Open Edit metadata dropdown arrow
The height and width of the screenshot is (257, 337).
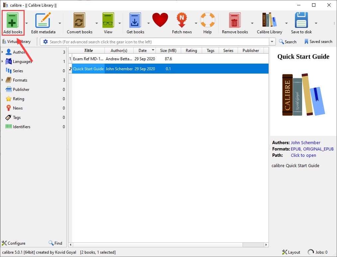[x=60, y=23]
